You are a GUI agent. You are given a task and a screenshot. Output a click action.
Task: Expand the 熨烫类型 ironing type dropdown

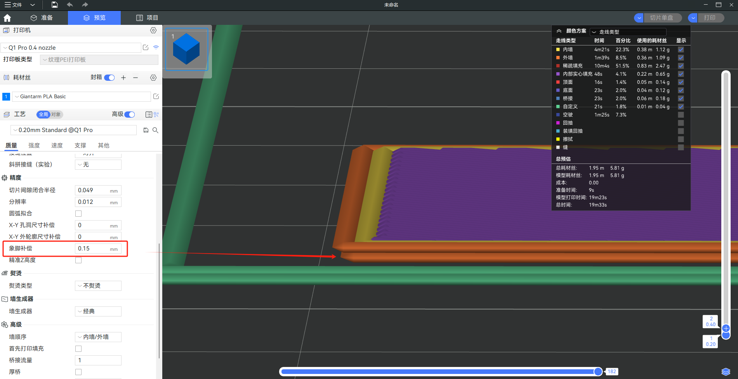pyautogui.click(x=98, y=286)
